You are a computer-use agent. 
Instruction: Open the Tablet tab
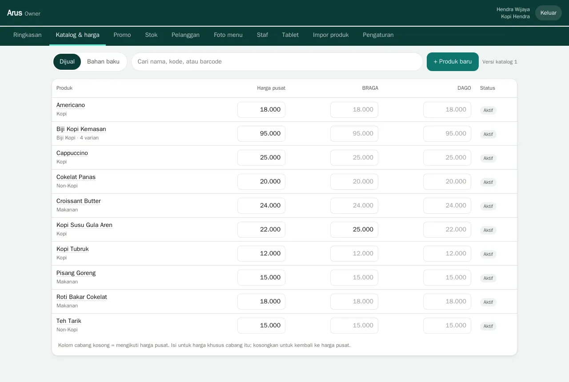click(290, 35)
